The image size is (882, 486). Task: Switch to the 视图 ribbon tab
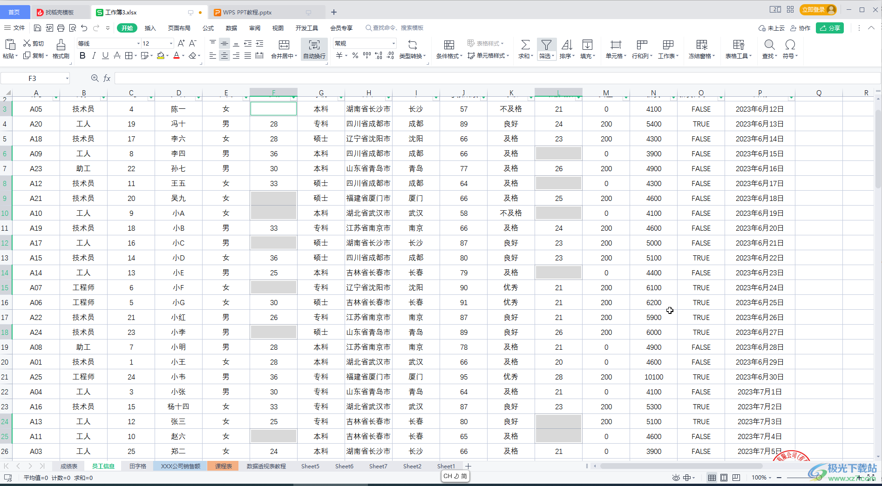278,28
